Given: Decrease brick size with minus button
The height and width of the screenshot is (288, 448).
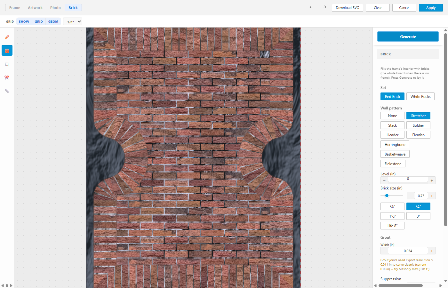Looking at the screenshot, I should tap(411, 196).
